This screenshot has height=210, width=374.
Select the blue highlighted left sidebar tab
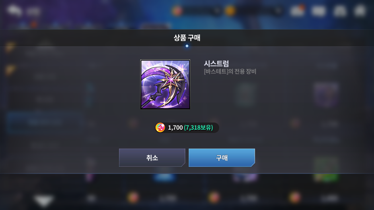pos(45,122)
